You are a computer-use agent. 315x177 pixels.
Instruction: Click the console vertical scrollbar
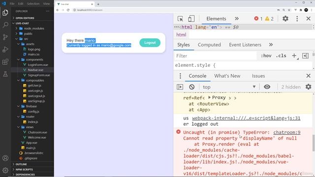pyautogui.click(x=314, y=143)
